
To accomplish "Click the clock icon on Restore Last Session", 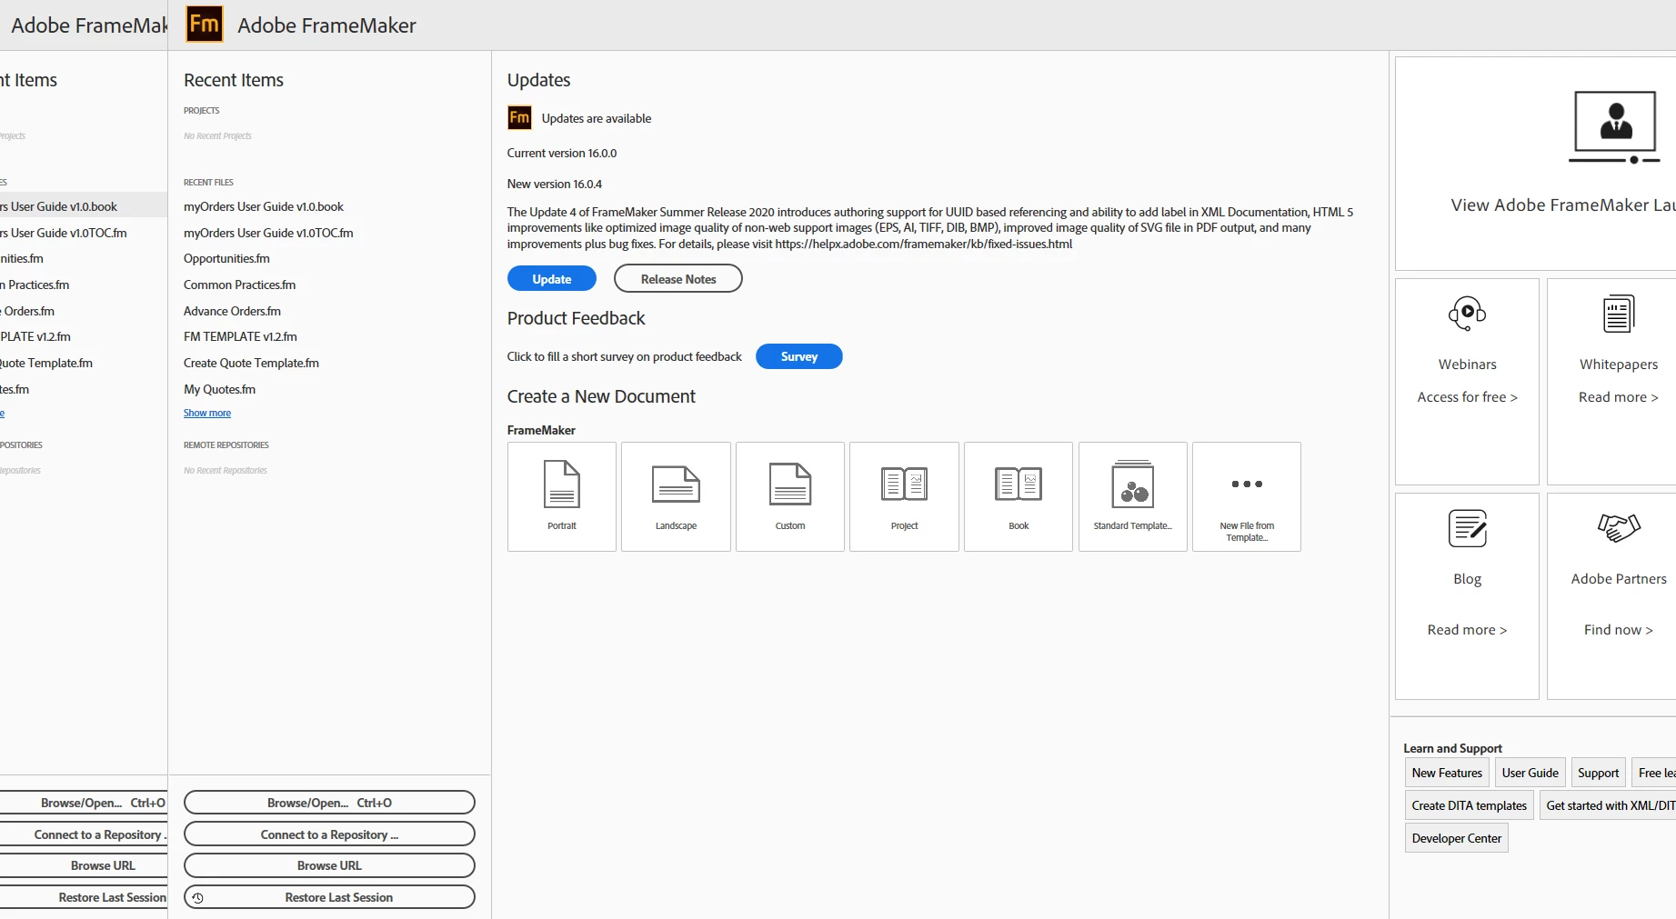I will pos(197,897).
